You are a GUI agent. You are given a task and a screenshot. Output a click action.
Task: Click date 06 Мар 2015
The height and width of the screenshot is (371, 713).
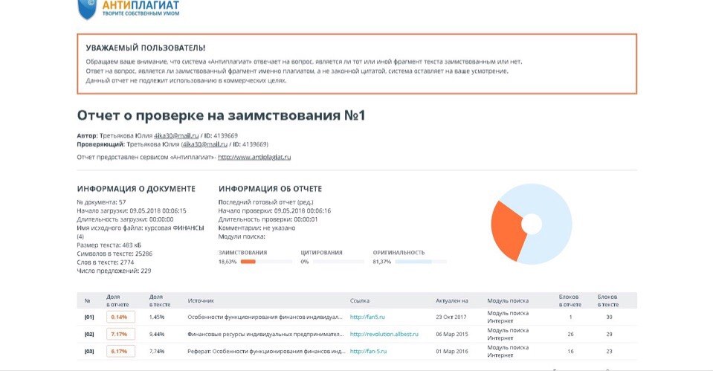pos(451,334)
